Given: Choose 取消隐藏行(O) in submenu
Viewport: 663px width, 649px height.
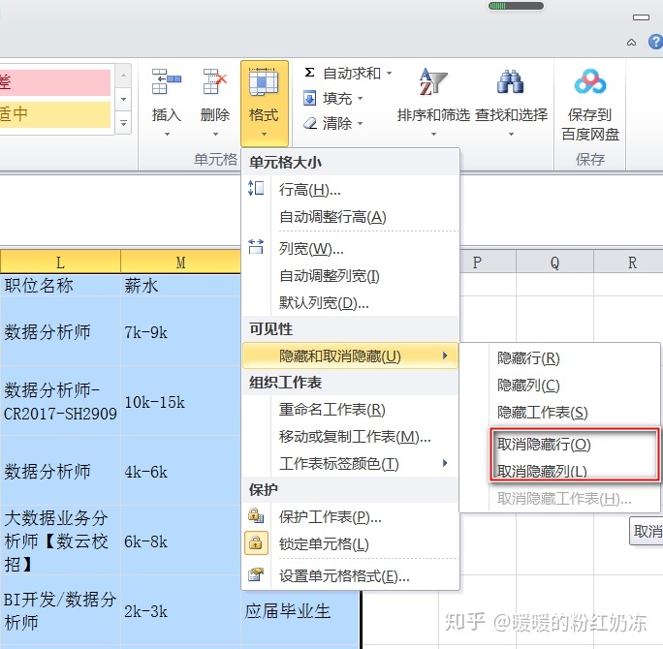Looking at the screenshot, I should 560,444.
